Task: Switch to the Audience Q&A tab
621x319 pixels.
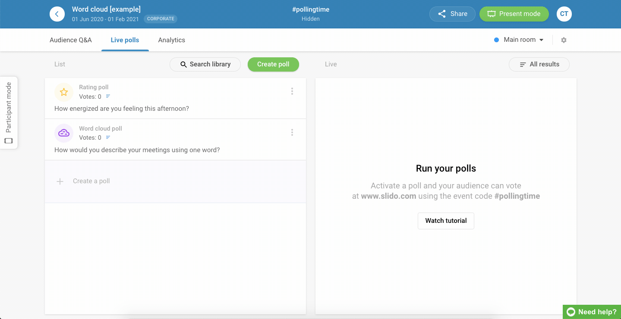Action: pos(71,40)
